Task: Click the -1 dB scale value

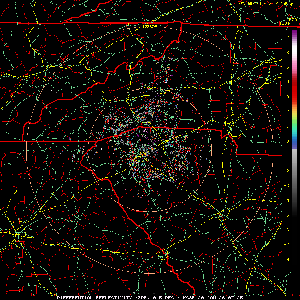Action: [x=286, y=156]
